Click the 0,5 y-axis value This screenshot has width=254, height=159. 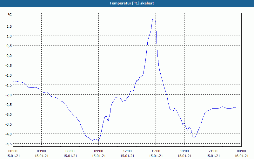click(9, 46)
